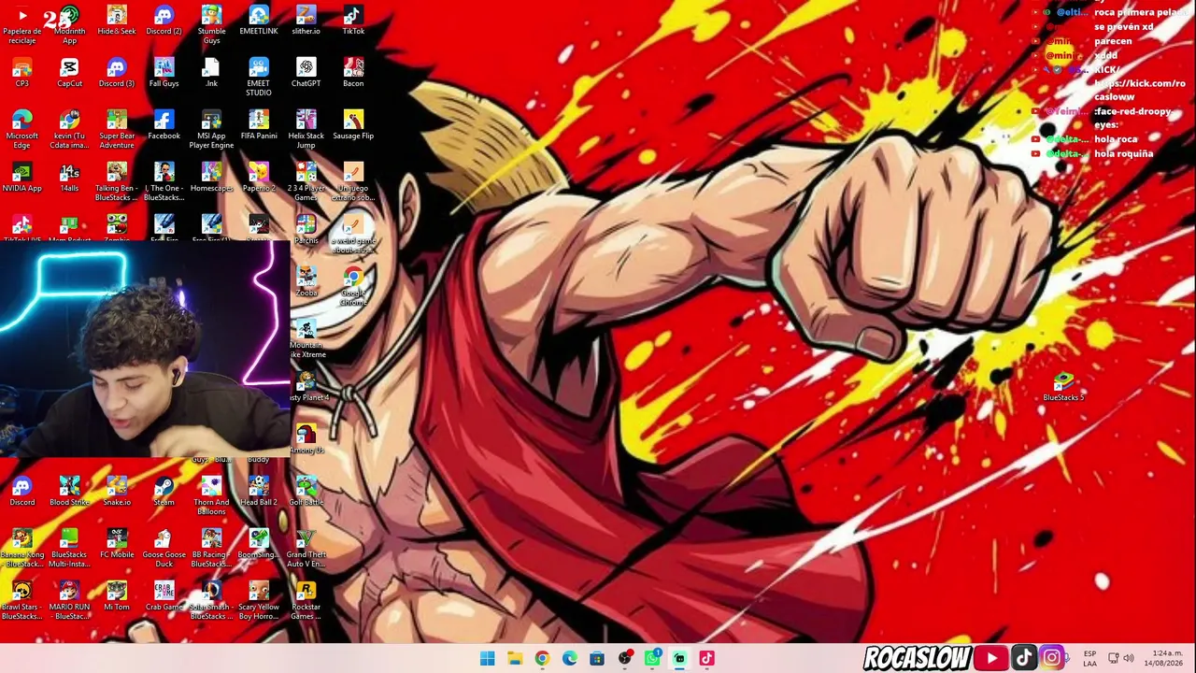This screenshot has width=1196, height=673.
Task: Select the Helix Stack Jump icon
Action: pyautogui.click(x=306, y=130)
